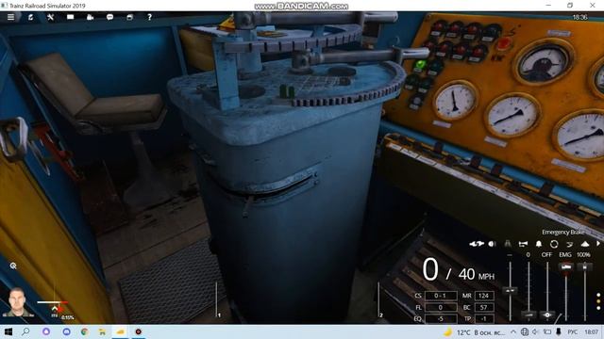Adjust the throttle slider labeled 0
The height and width of the screenshot is (339, 604).
(x=528, y=315)
